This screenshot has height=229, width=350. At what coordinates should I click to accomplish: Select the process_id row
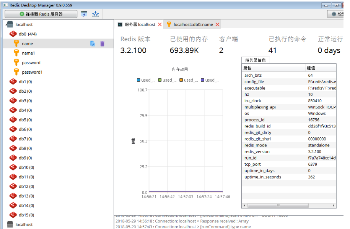pyautogui.click(x=289, y=120)
